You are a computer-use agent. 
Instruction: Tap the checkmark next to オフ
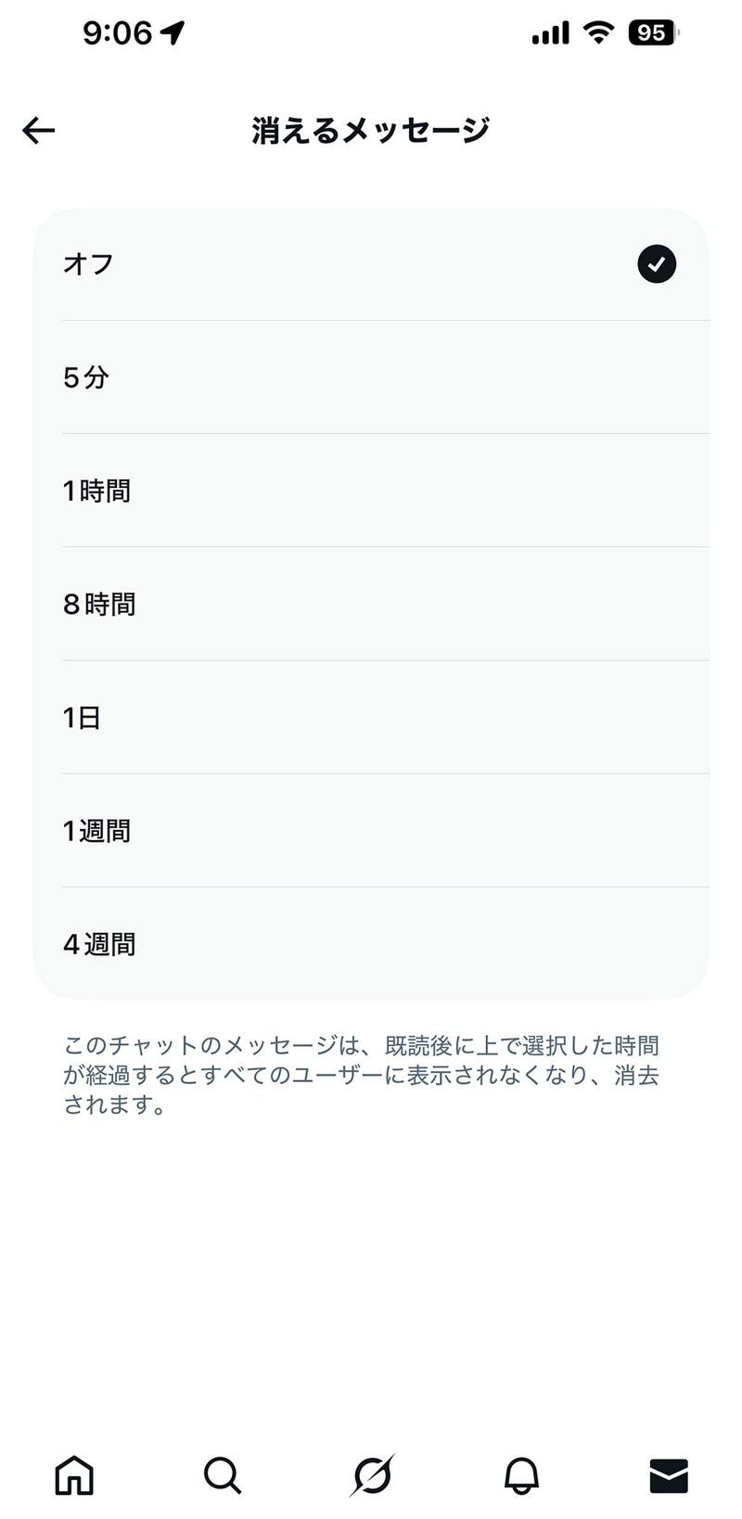(656, 263)
